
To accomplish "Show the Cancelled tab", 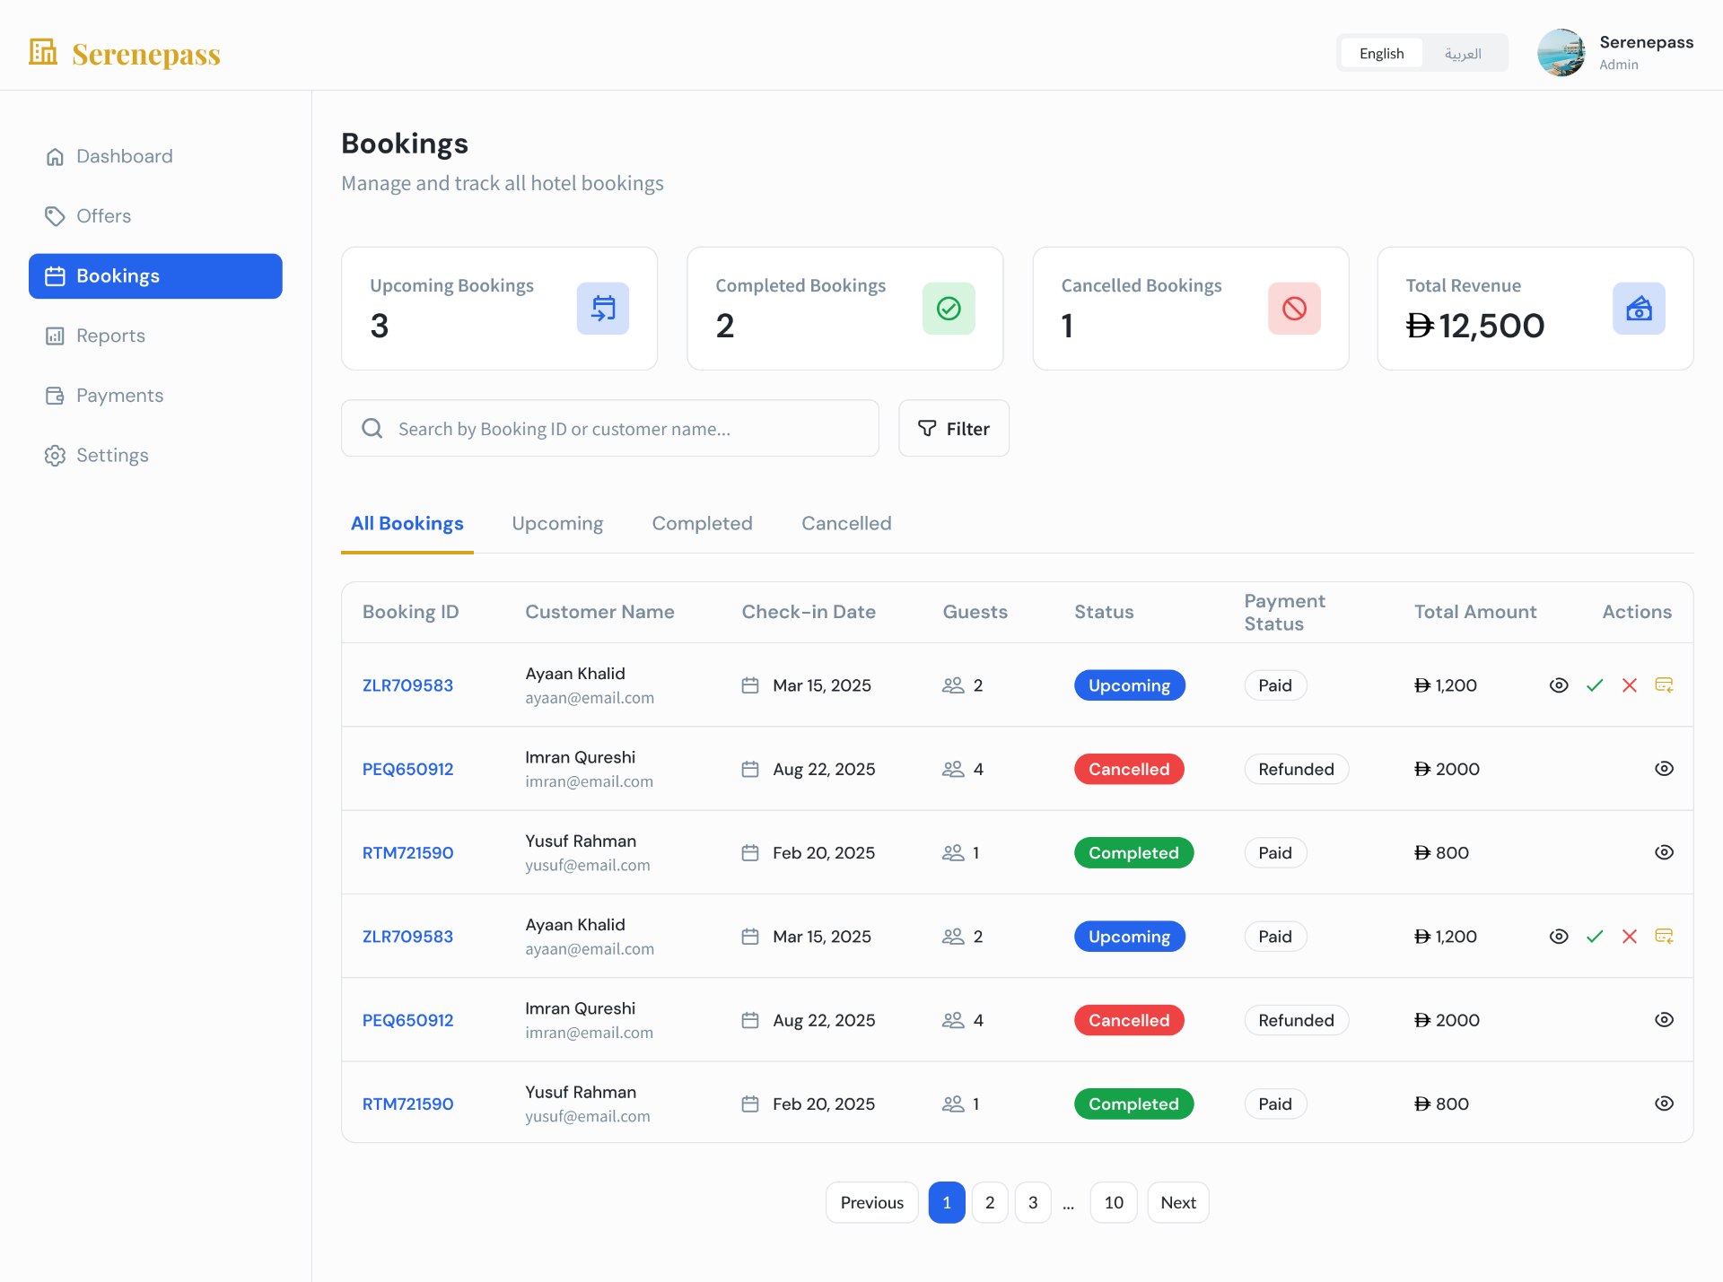I will [846, 523].
